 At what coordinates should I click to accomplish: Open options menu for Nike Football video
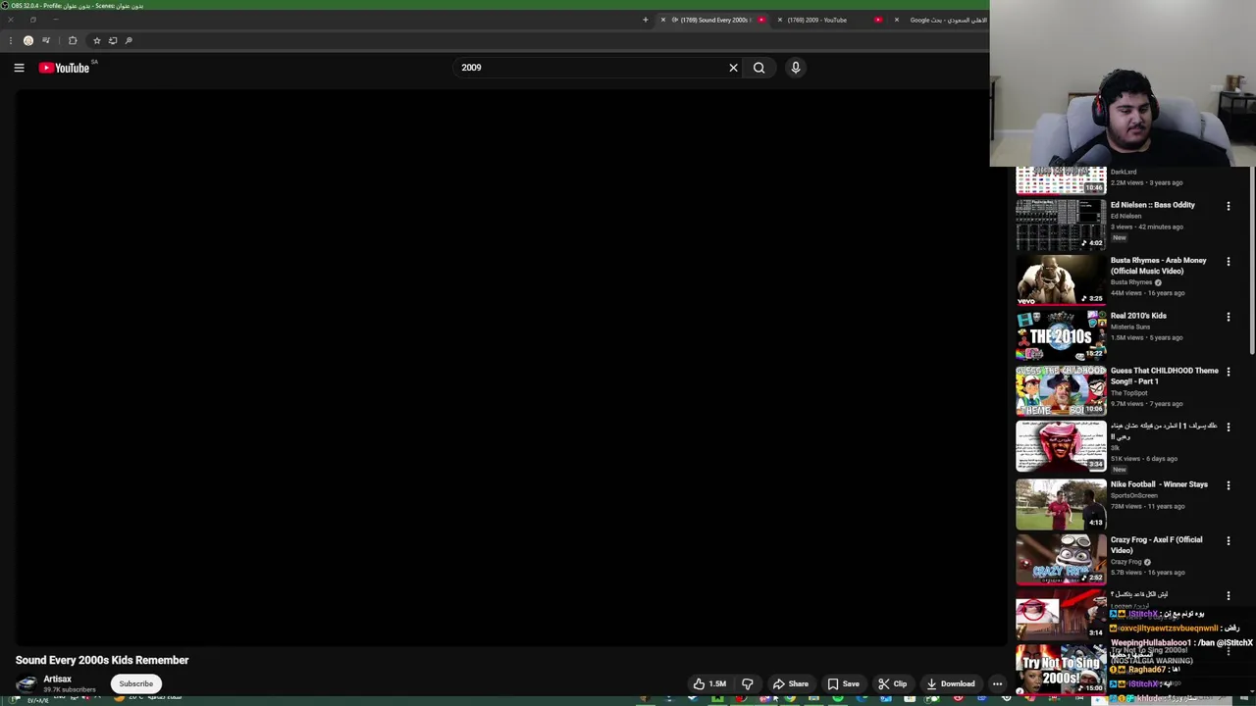(1228, 485)
